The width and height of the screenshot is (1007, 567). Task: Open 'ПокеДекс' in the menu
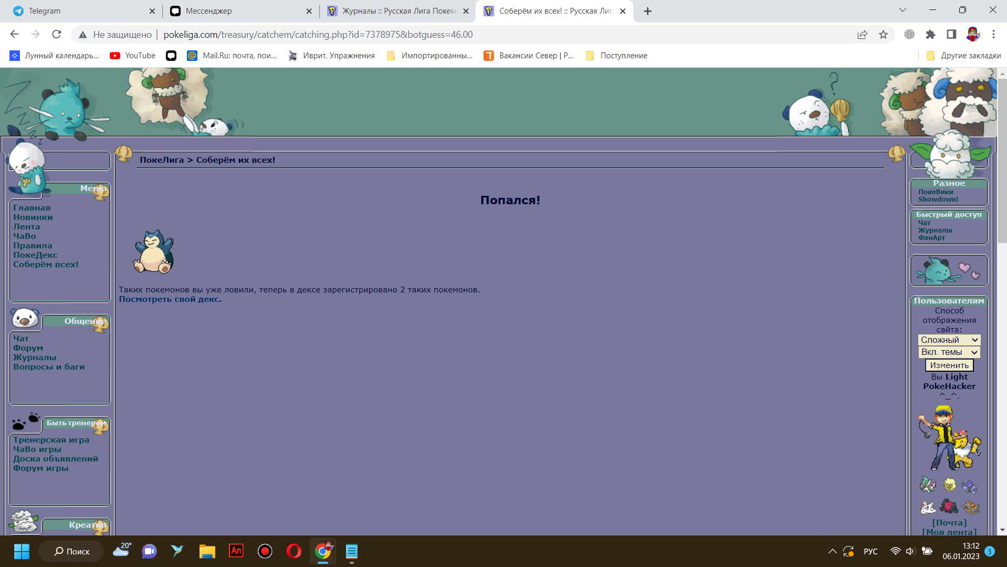[x=35, y=255]
